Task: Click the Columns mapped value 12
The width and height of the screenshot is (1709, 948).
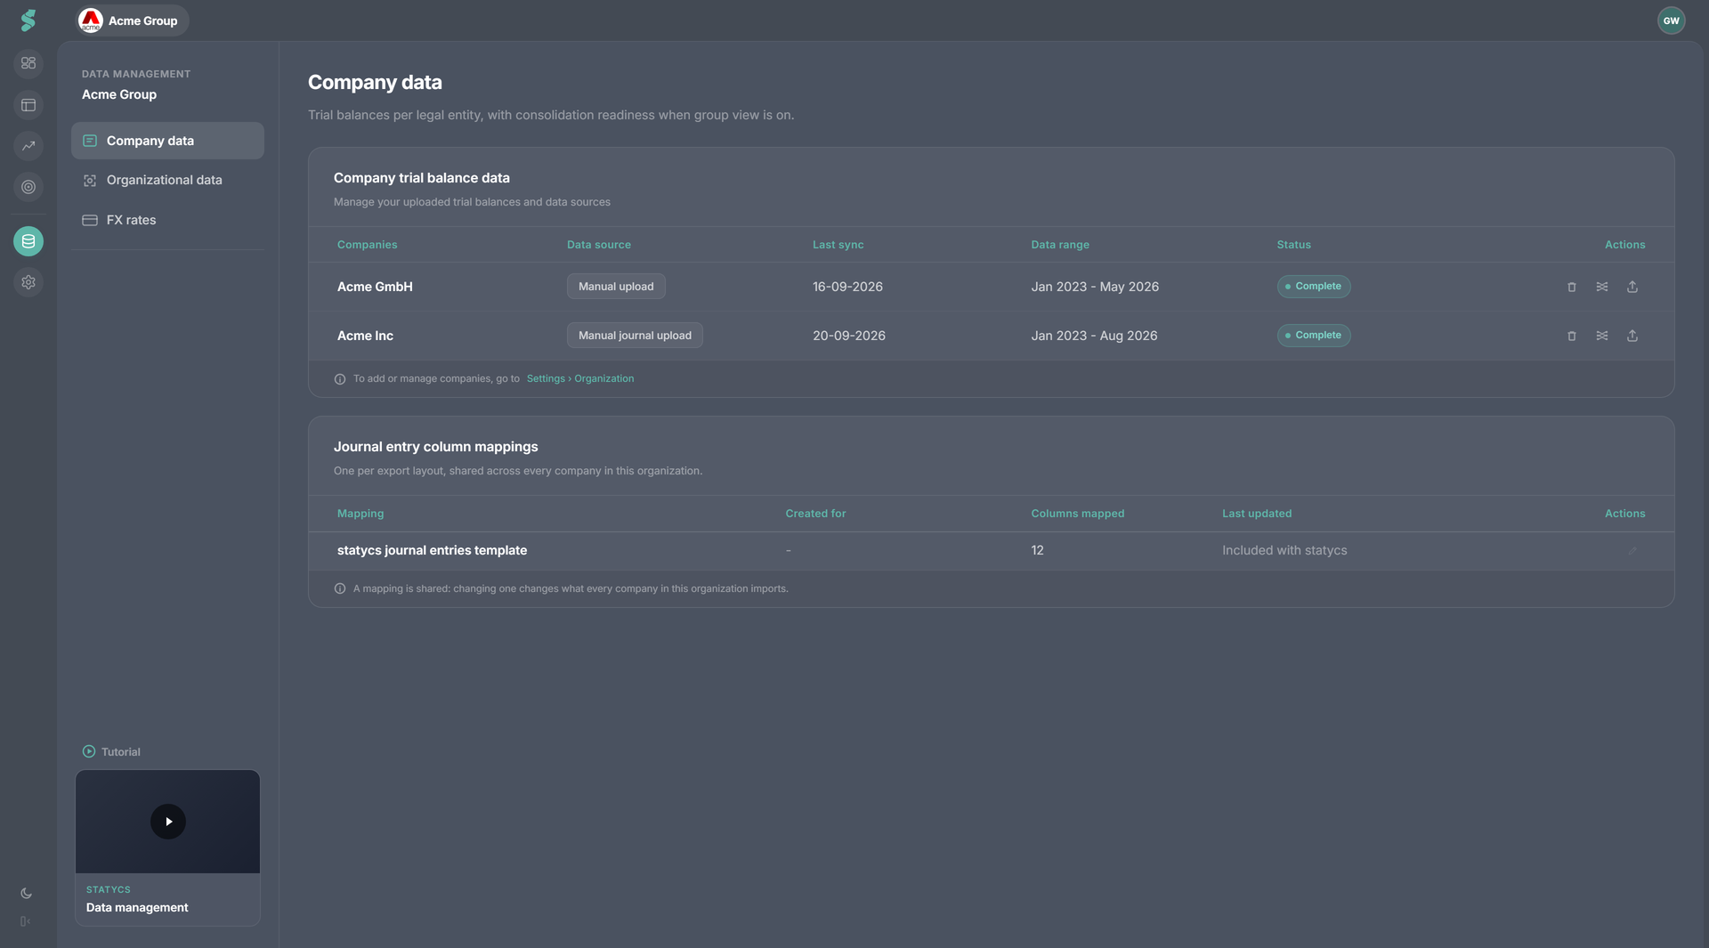Action: click(x=1037, y=551)
